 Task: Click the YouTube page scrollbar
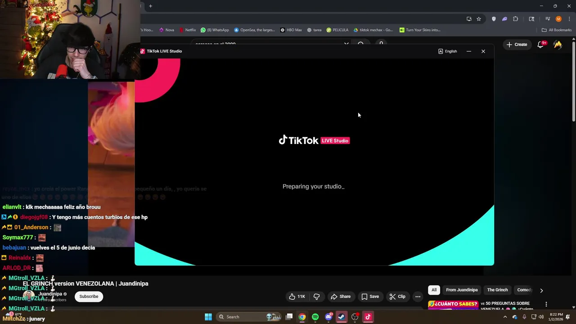574,81
